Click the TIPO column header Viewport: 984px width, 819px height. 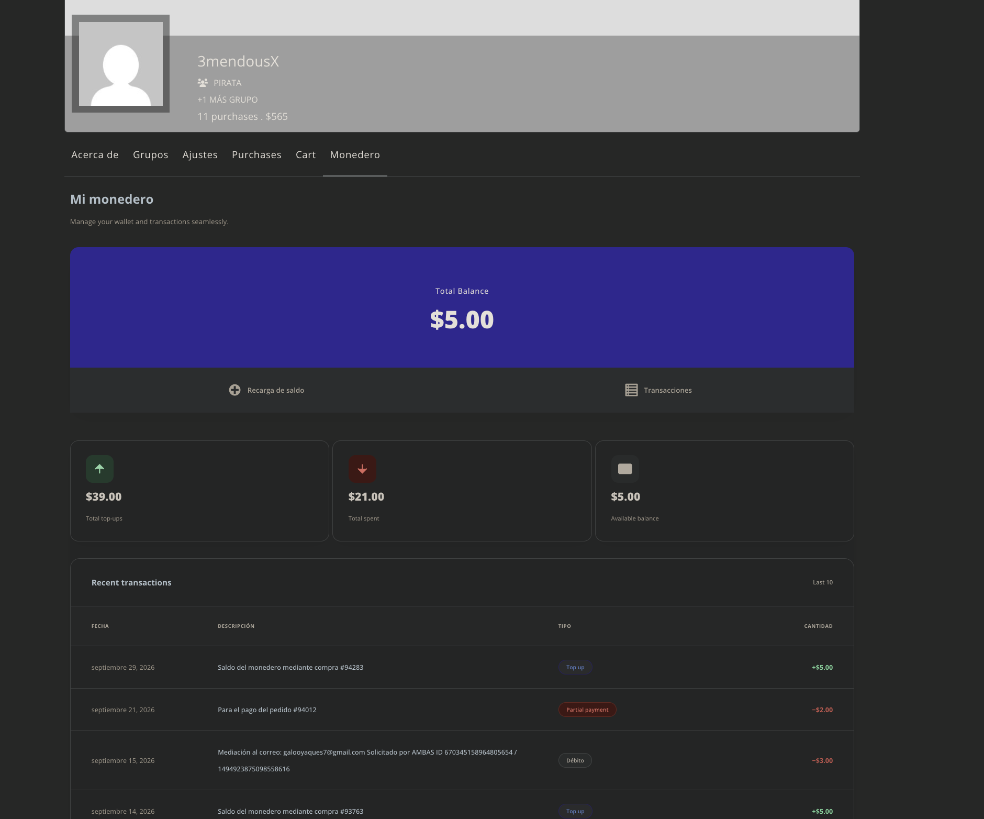564,626
